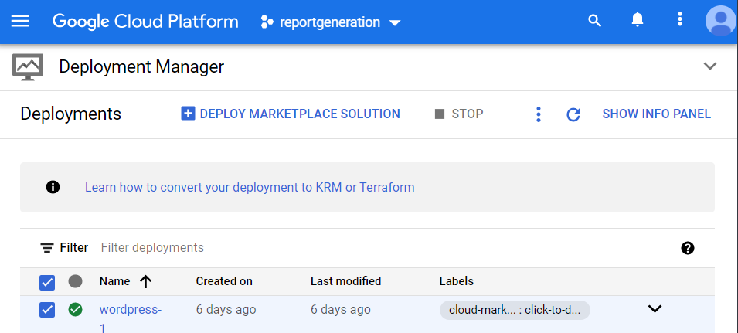Viewport: 738px width, 333px height.
Task: Click the refresh deployments icon
Action: (x=573, y=114)
